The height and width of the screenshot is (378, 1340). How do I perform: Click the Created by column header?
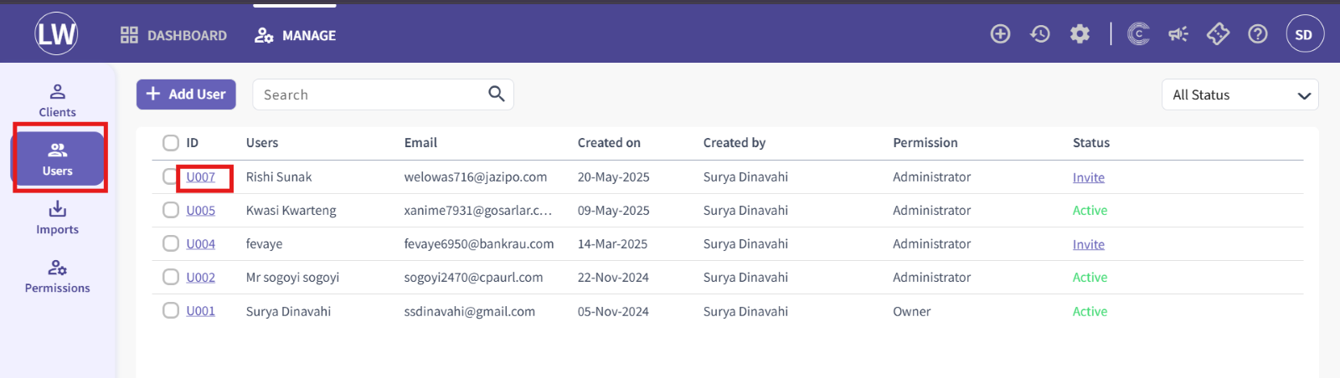pyautogui.click(x=734, y=143)
